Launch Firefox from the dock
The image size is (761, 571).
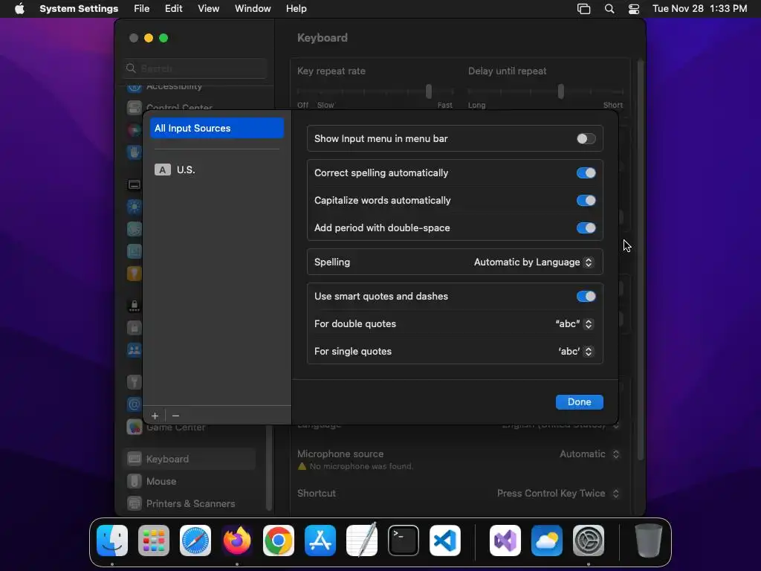(237, 541)
